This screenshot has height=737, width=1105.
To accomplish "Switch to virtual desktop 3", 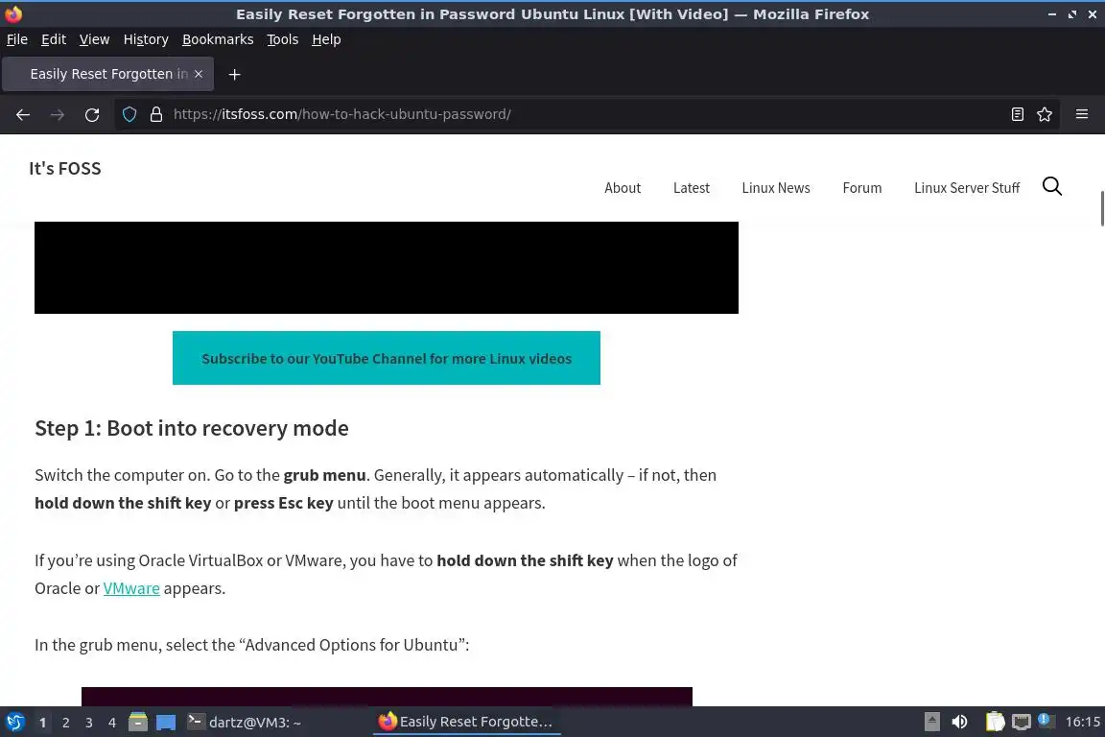I will [89, 723].
